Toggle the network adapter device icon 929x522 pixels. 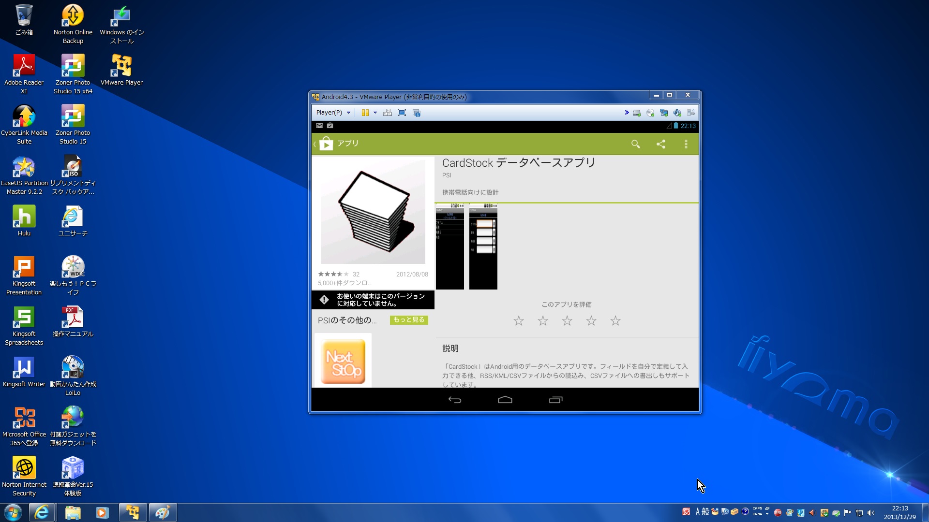coord(664,113)
